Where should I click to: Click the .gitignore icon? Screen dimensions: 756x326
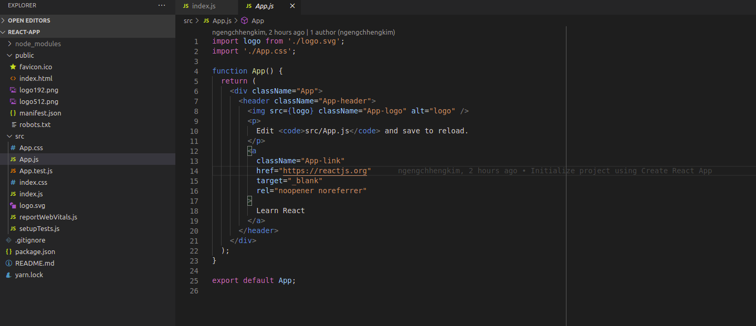(x=7, y=240)
